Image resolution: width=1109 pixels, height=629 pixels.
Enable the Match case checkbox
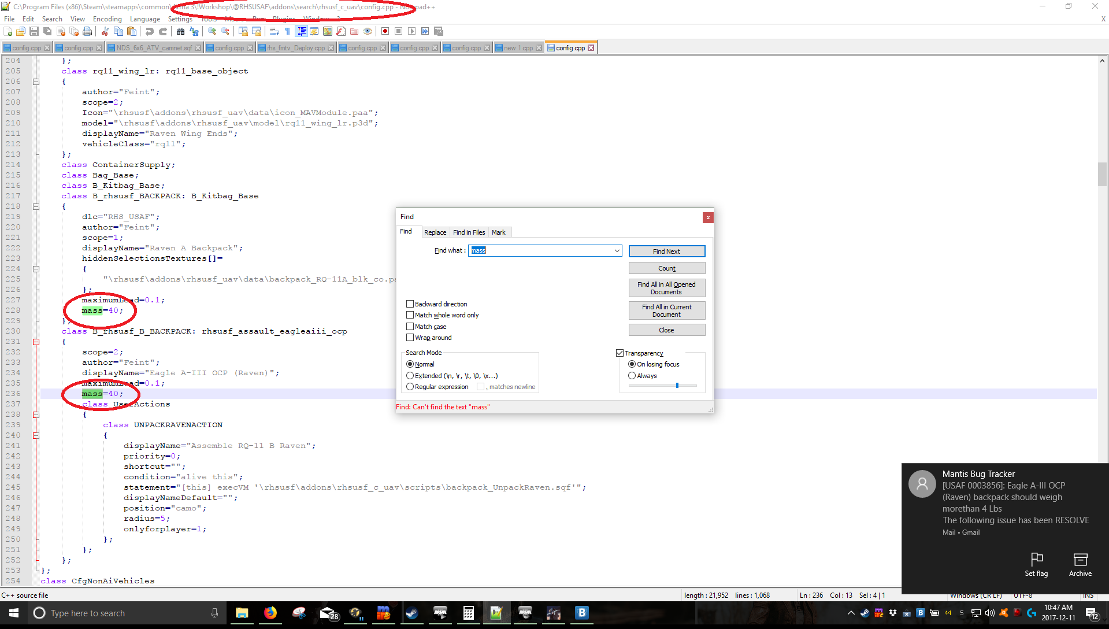[410, 327]
